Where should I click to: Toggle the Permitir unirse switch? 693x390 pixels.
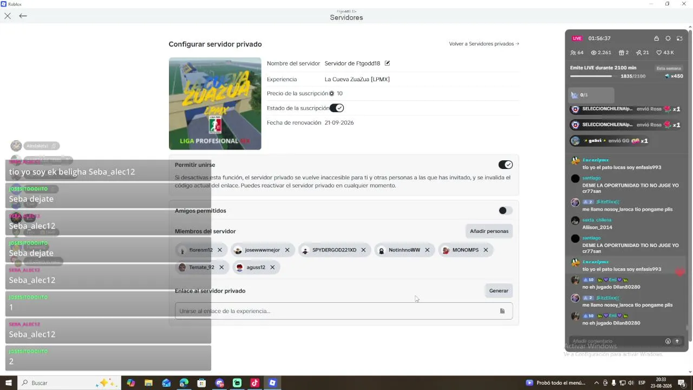tap(505, 165)
